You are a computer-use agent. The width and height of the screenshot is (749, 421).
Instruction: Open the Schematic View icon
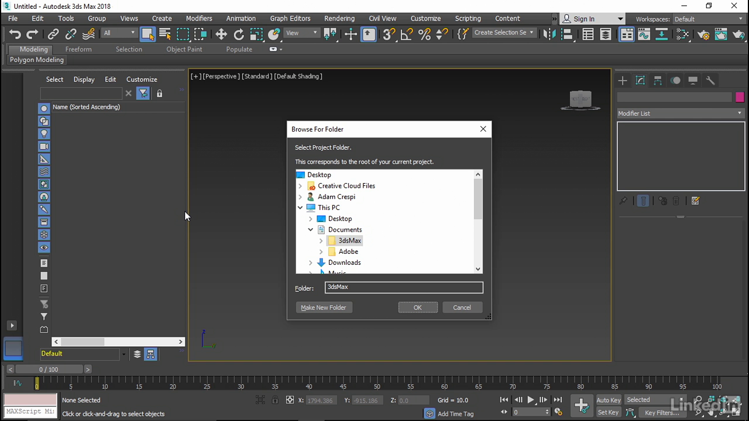coord(662,34)
